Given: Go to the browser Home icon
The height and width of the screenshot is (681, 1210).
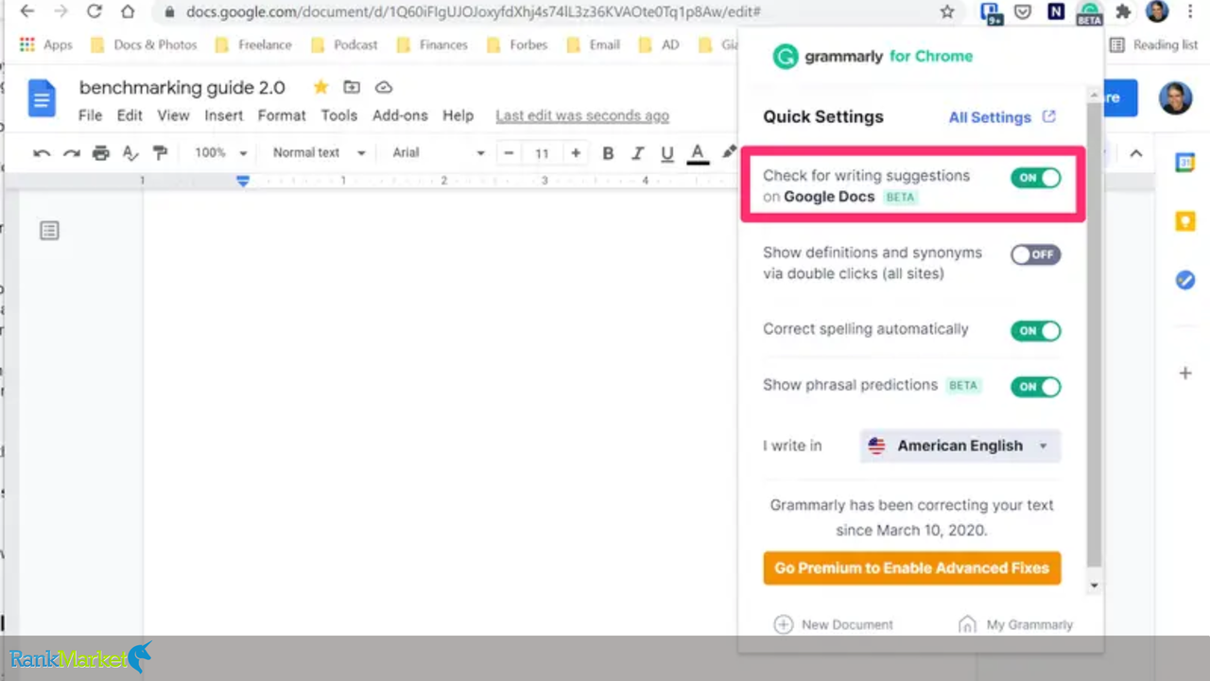Looking at the screenshot, I should [x=128, y=11].
